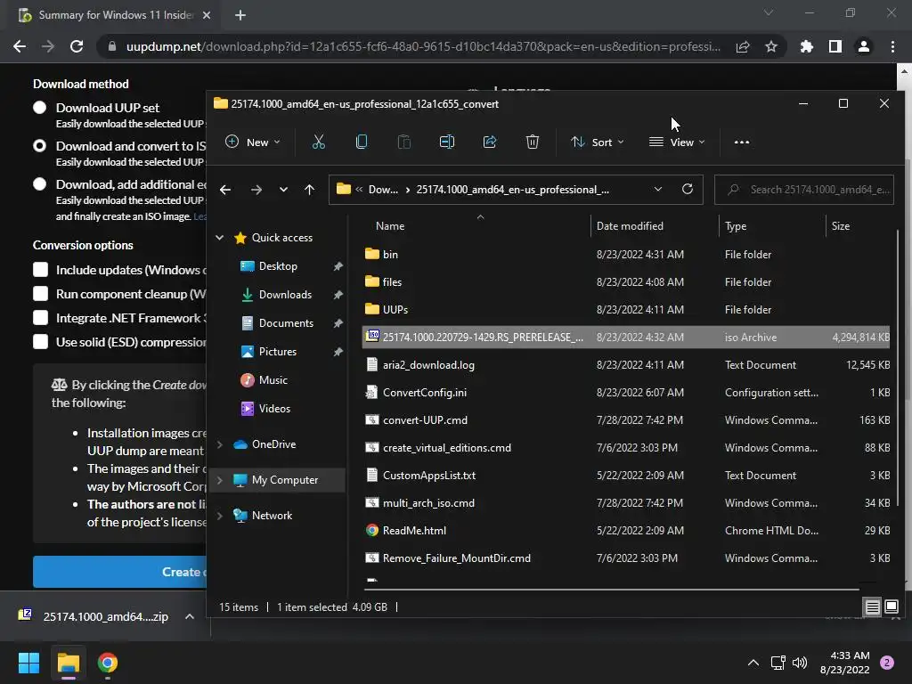Select the Download UUP set radio button

pos(39,108)
